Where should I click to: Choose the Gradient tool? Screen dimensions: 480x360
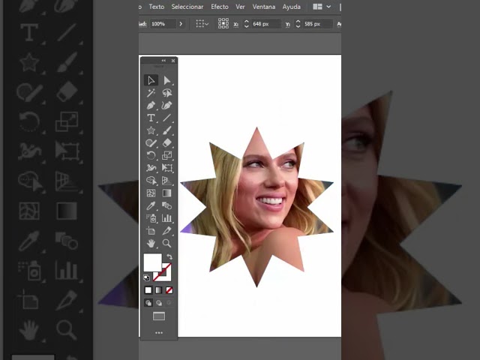tap(166, 193)
